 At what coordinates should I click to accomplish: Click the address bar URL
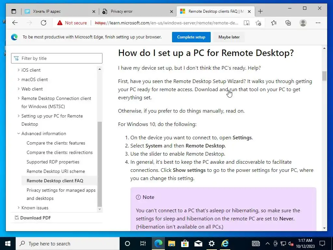click(166, 23)
